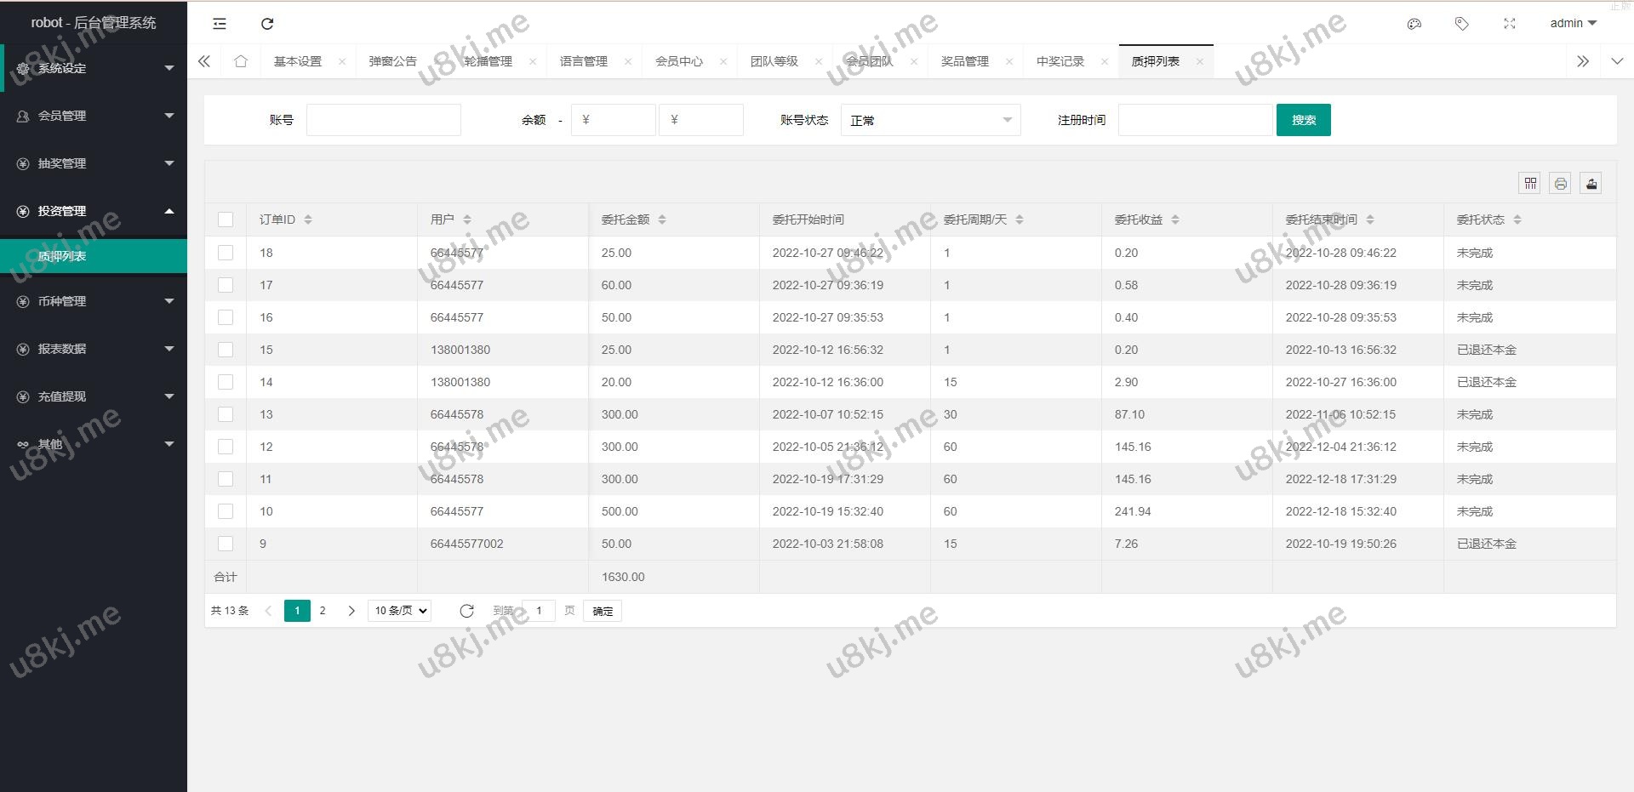1634x792 pixels.
Task: Click the sidebar collapse menu icon
Action: pyautogui.click(x=220, y=24)
